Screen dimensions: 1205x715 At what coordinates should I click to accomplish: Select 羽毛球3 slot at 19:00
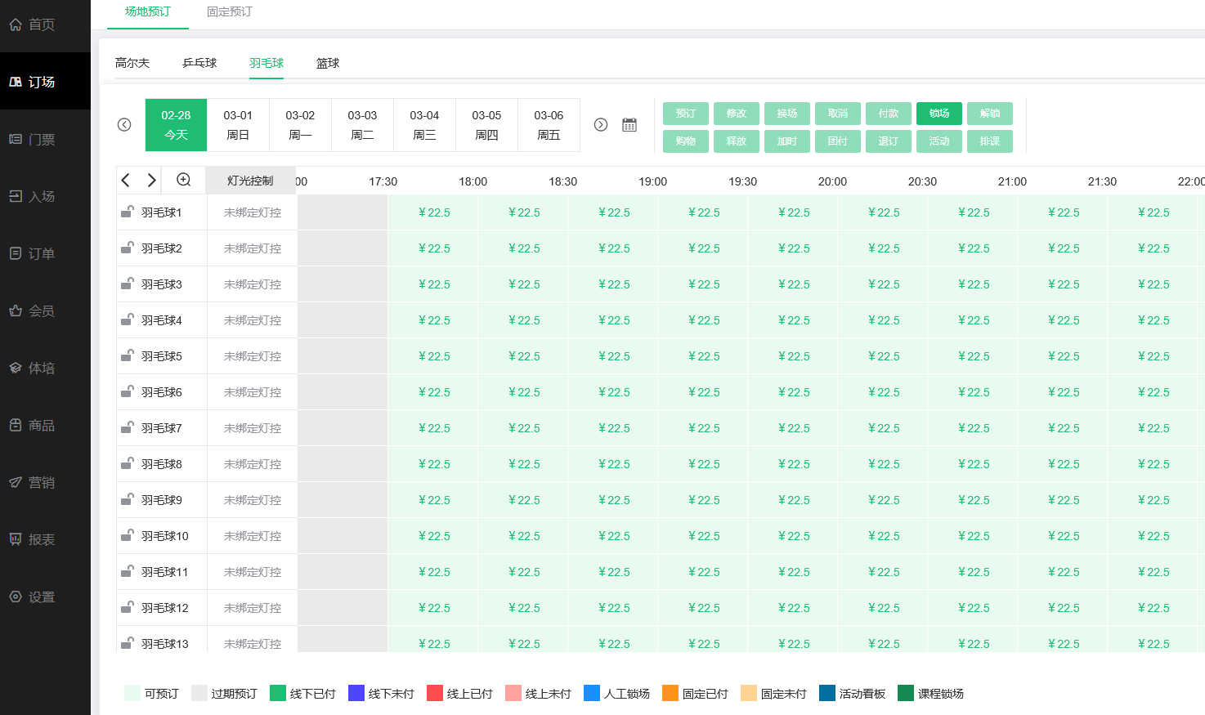click(703, 284)
